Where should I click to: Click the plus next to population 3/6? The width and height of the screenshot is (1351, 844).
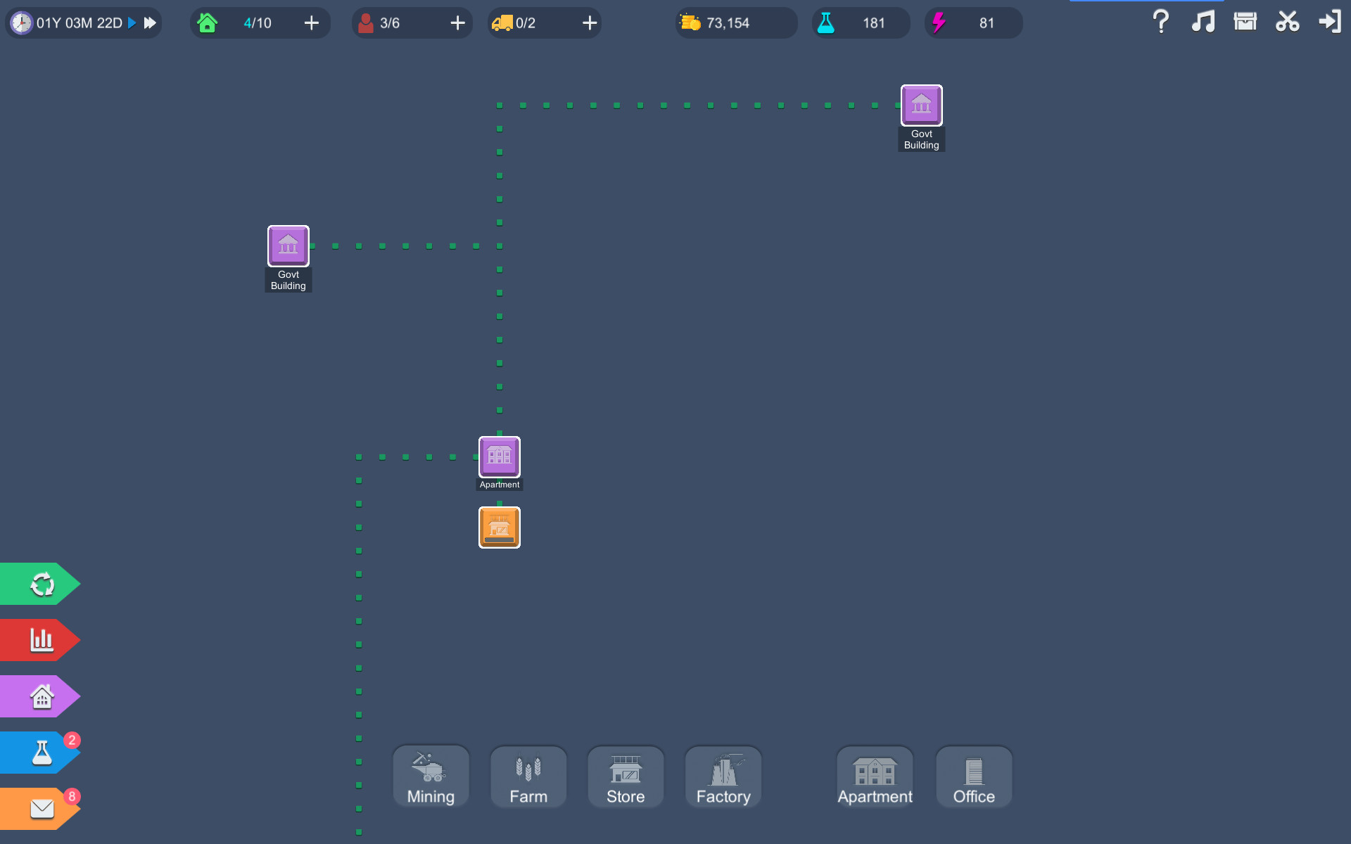pyautogui.click(x=457, y=23)
